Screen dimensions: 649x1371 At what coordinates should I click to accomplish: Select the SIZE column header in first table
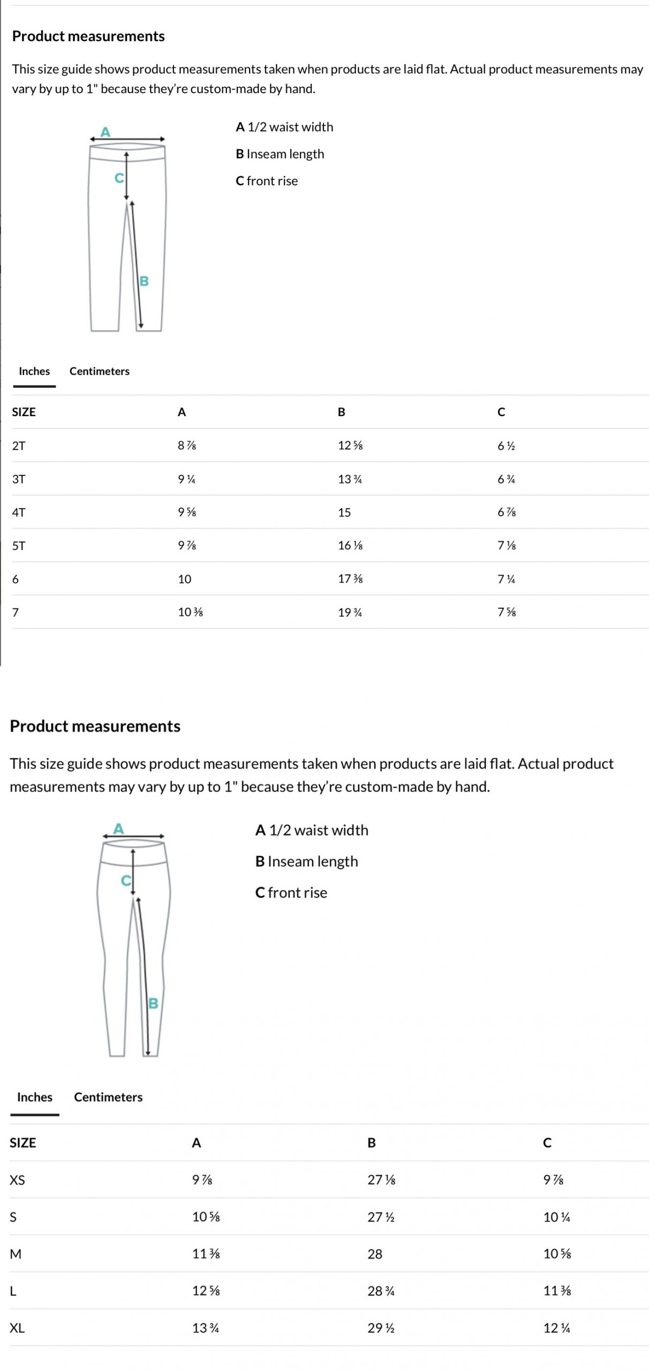tap(23, 412)
